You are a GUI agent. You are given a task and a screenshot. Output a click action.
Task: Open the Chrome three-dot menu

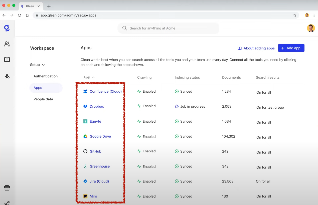[314, 15]
